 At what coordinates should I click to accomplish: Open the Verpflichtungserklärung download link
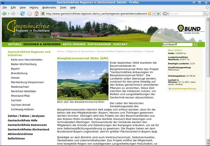(184, 88)
